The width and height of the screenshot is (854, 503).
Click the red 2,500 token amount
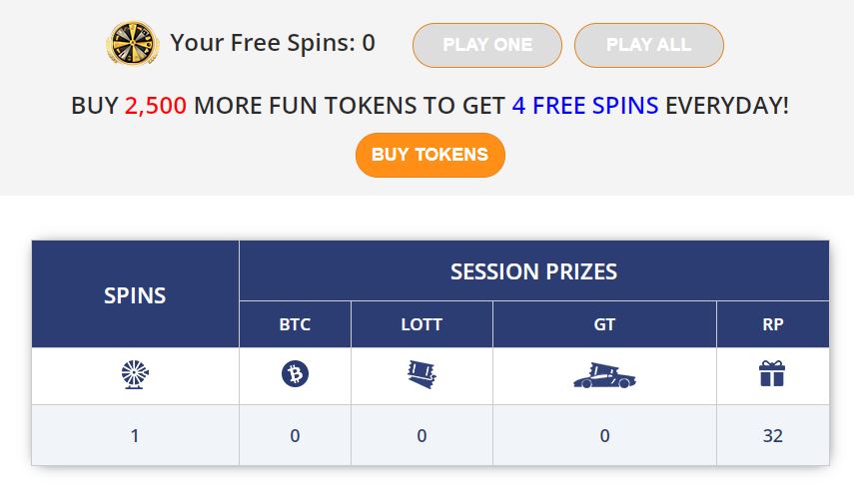[x=156, y=106]
